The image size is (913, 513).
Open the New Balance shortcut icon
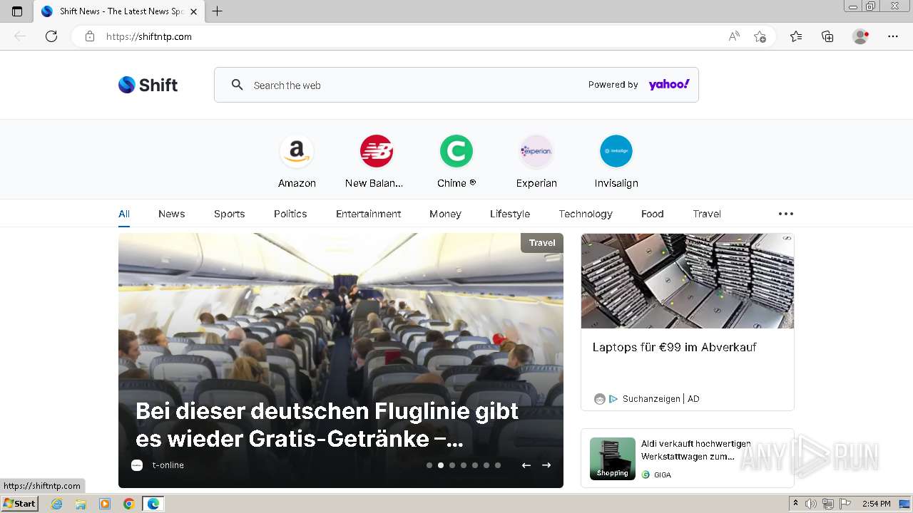click(377, 151)
